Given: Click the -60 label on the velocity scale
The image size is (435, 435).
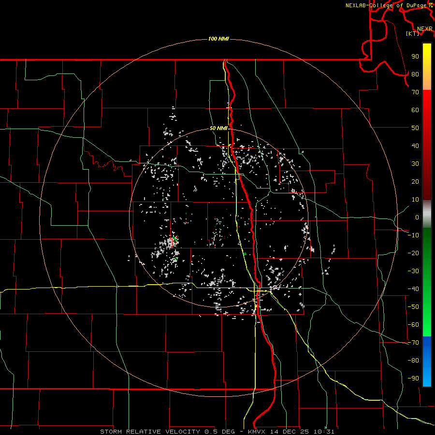Looking at the screenshot, I should 413,325.
